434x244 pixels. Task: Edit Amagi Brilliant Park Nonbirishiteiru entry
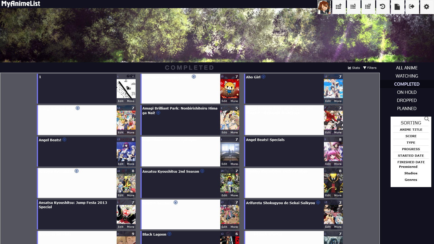(x=224, y=133)
